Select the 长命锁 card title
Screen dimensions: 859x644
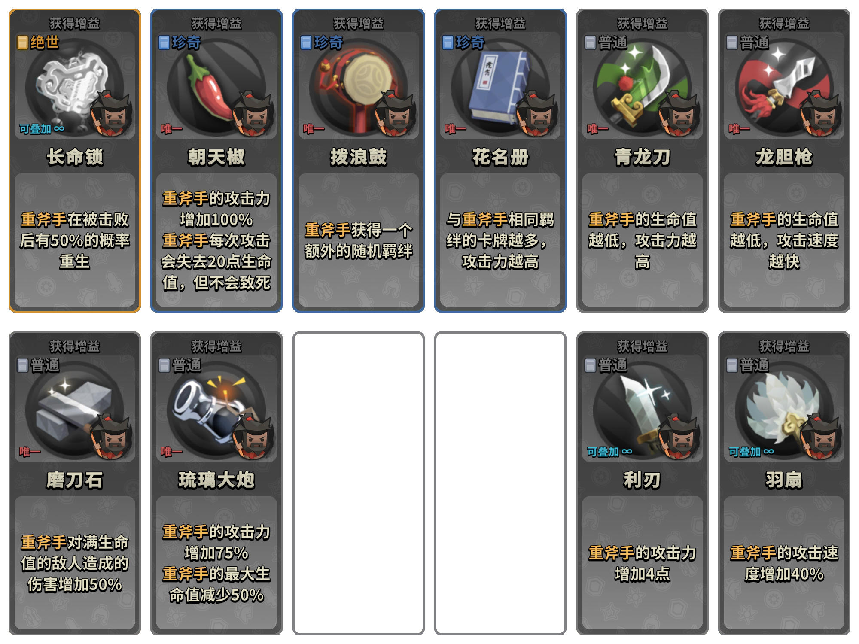(75, 157)
